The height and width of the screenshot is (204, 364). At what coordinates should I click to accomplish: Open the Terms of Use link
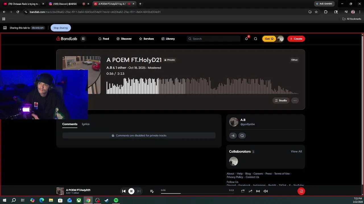click(x=282, y=174)
